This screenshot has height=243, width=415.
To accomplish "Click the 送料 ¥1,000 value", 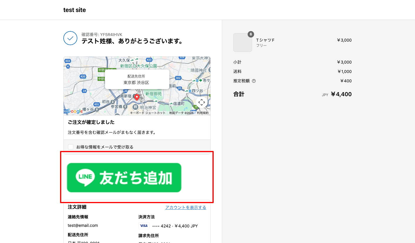I will tap(344, 72).
